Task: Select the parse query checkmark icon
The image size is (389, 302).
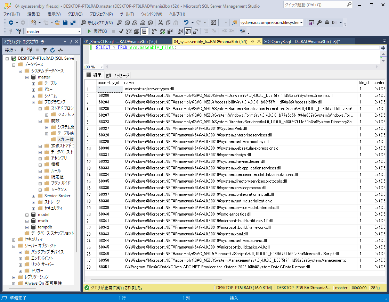Action: [121, 32]
